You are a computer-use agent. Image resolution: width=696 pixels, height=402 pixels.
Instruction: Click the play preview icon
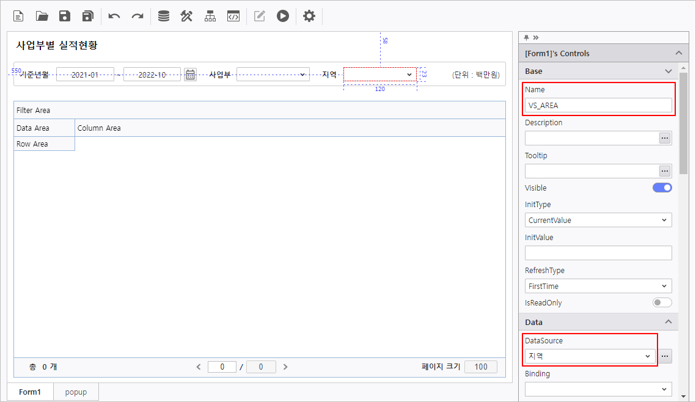[x=282, y=16]
